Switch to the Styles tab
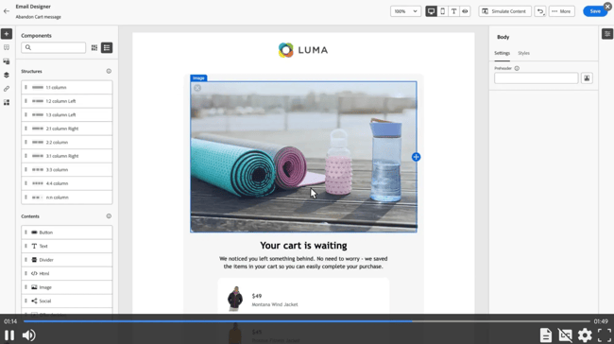This screenshot has height=344, width=614. point(523,53)
